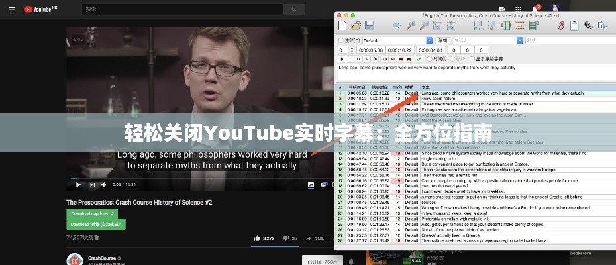Viewport: 616px width, 265px height.
Task: Select subtitle row 'knew about nature.'
Action: point(476,99)
